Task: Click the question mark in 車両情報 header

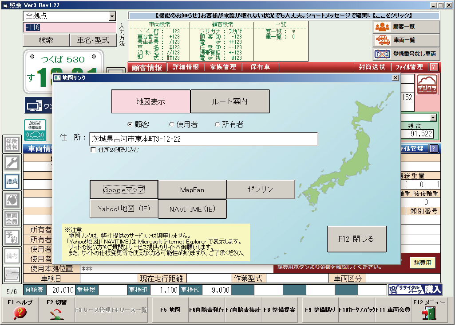Action: pos(434,148)
